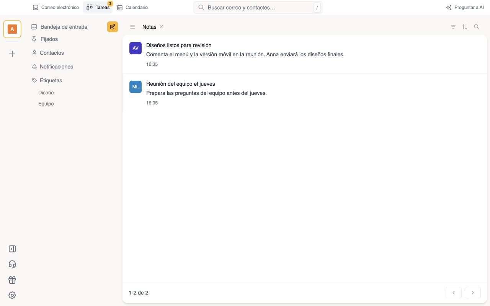Open settings gear icon
Image resolution: width=490 pixels, height=306 pixels.
tap(12, 295)
